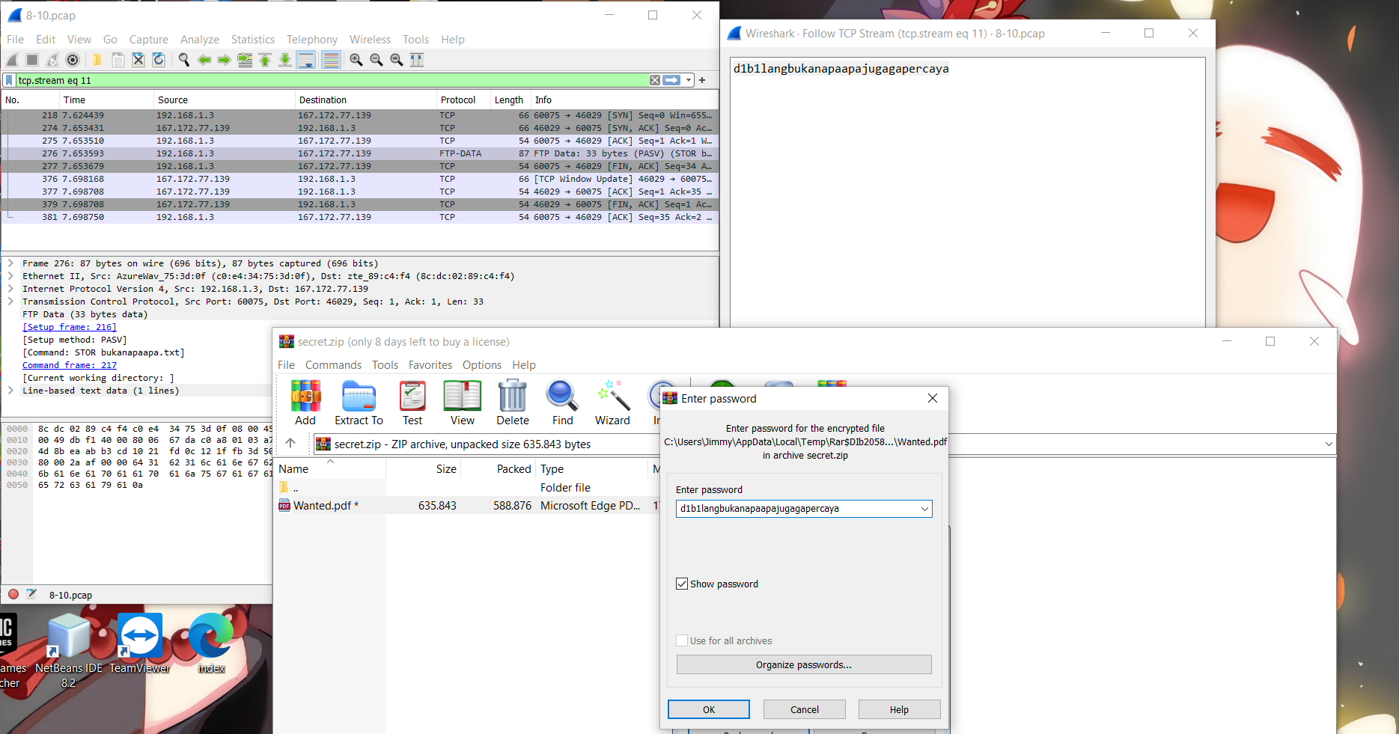Apply the display filter arrow button

coord(671,80)
